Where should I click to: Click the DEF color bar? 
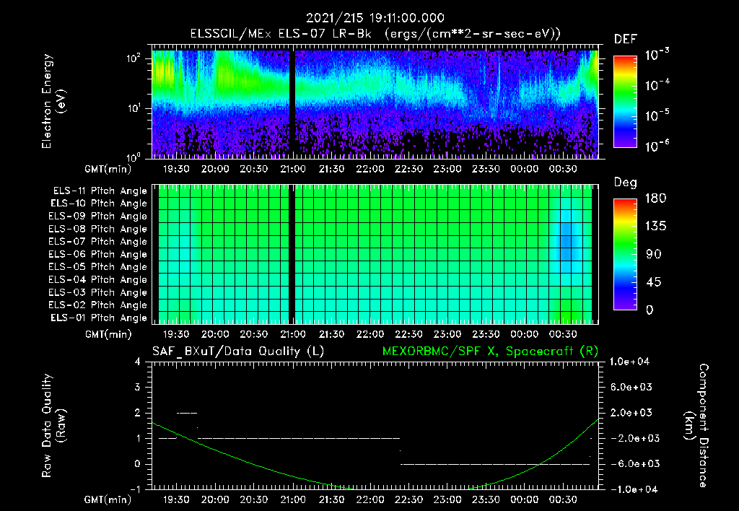point(625,102)
